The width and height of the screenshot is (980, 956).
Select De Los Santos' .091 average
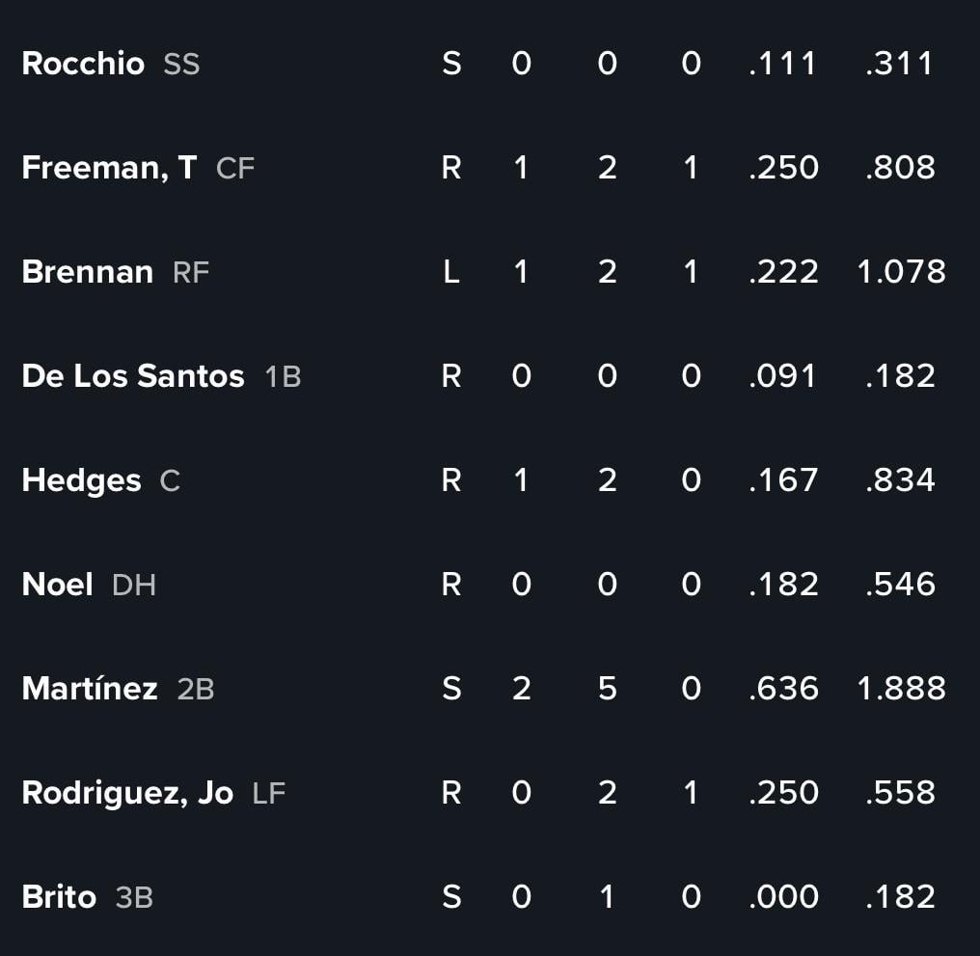[782, 376]
